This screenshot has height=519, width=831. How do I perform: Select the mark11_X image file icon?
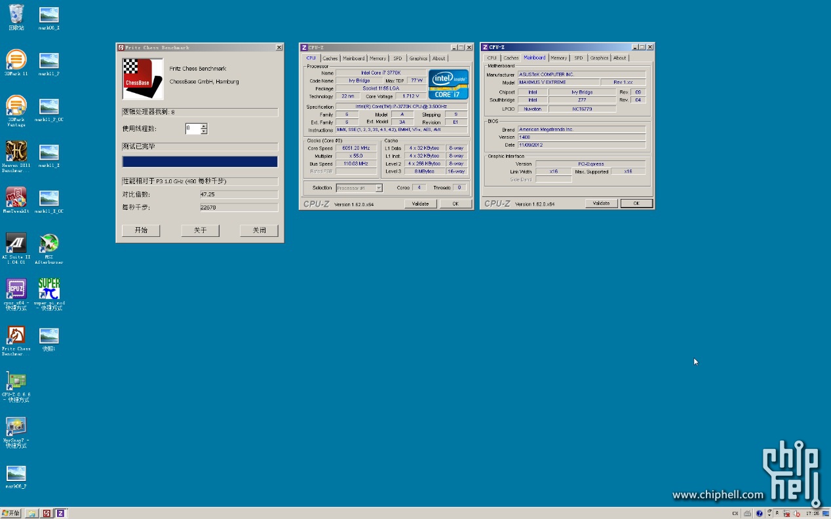click(49, 156)
